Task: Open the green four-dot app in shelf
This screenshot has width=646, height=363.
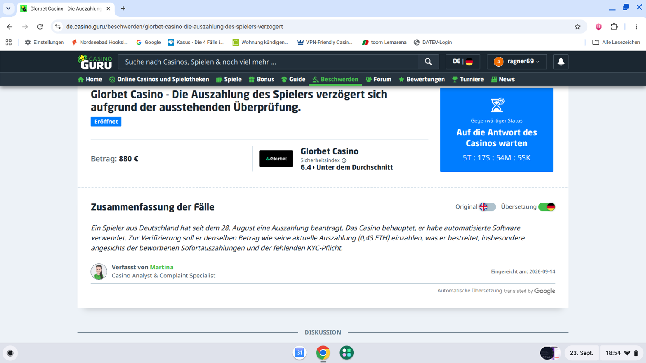Action: pos(346,353)
